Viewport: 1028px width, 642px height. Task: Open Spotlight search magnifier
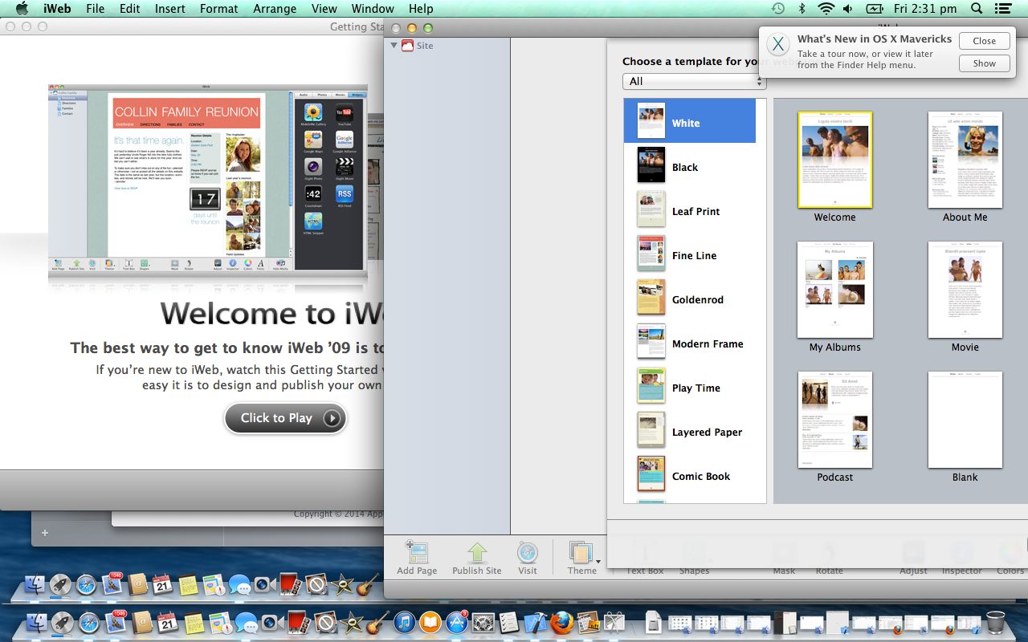click(x=977, y=9)
